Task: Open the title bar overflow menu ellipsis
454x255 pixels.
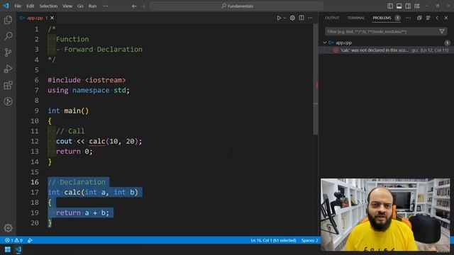Action: [x=106, y=6]
